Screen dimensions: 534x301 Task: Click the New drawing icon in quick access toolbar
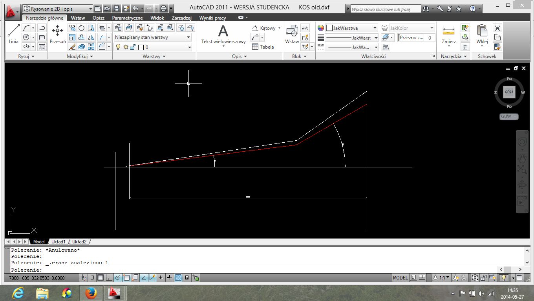pos(98,8)
